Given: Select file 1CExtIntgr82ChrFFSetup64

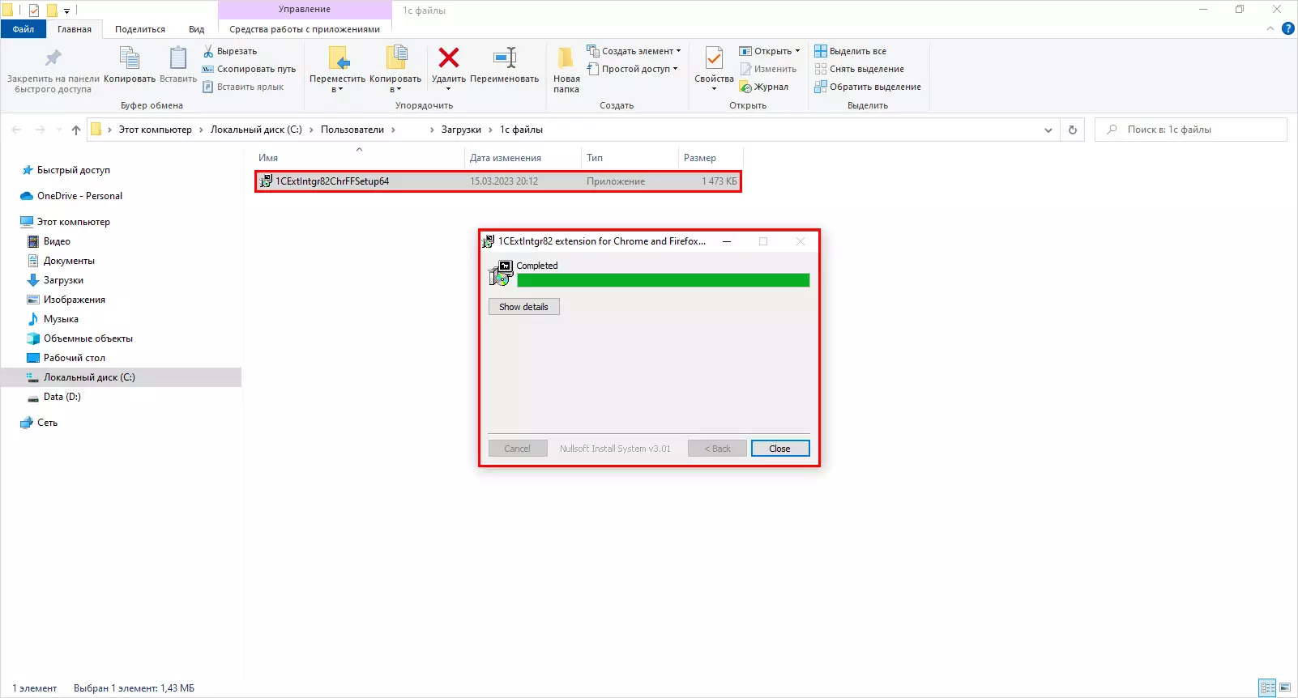Looking at the screenshot, I should (498, 181).
